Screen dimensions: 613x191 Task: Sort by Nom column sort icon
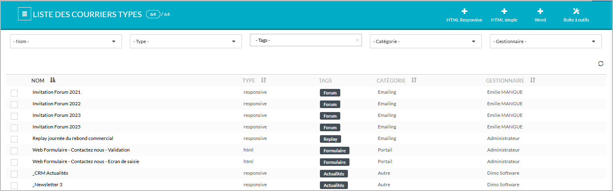53,80
